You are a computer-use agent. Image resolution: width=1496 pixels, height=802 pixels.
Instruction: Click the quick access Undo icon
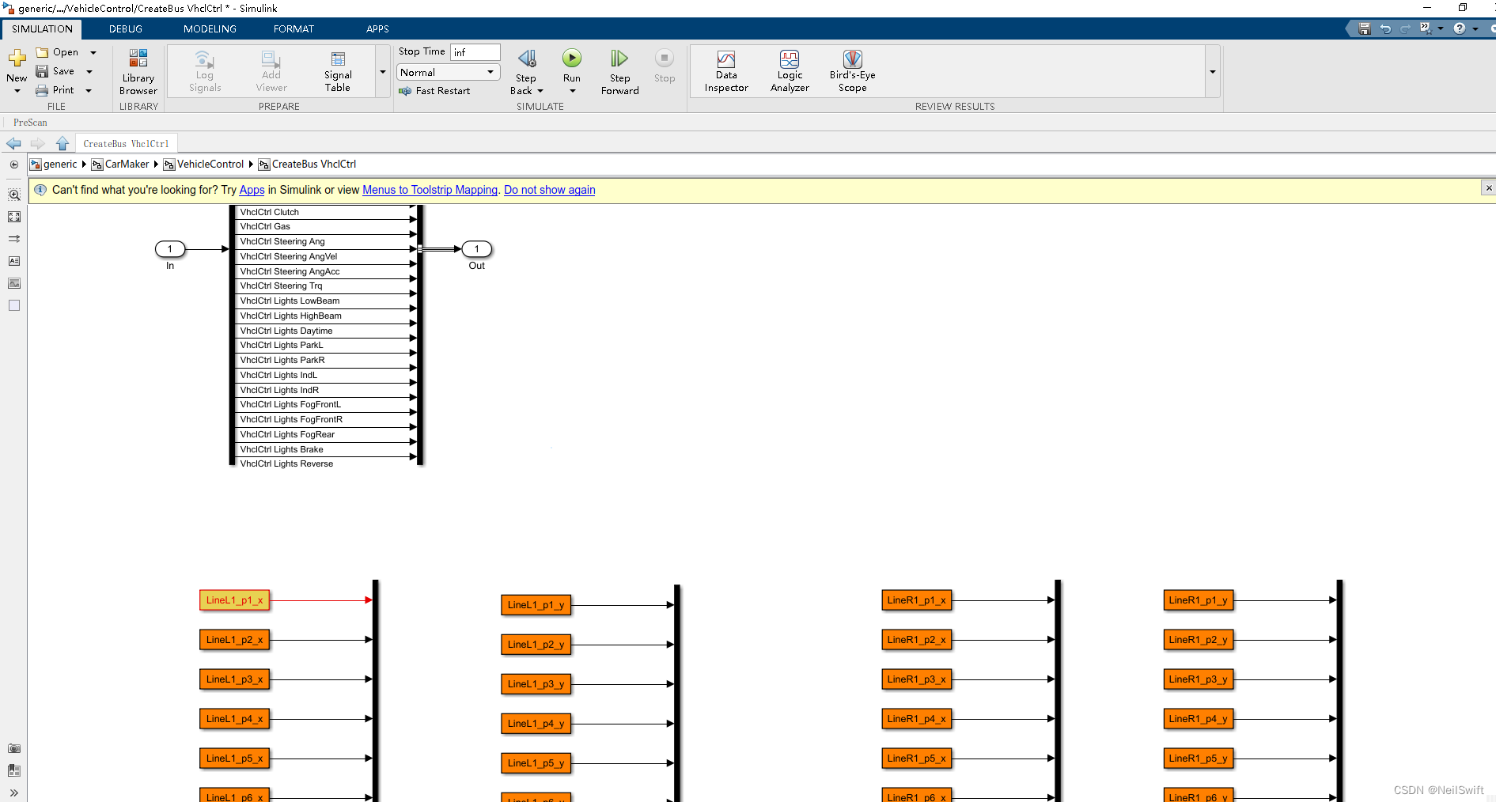click(x=1385, y=28)
